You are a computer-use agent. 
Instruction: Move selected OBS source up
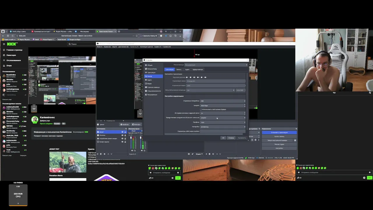pos(108,154)
